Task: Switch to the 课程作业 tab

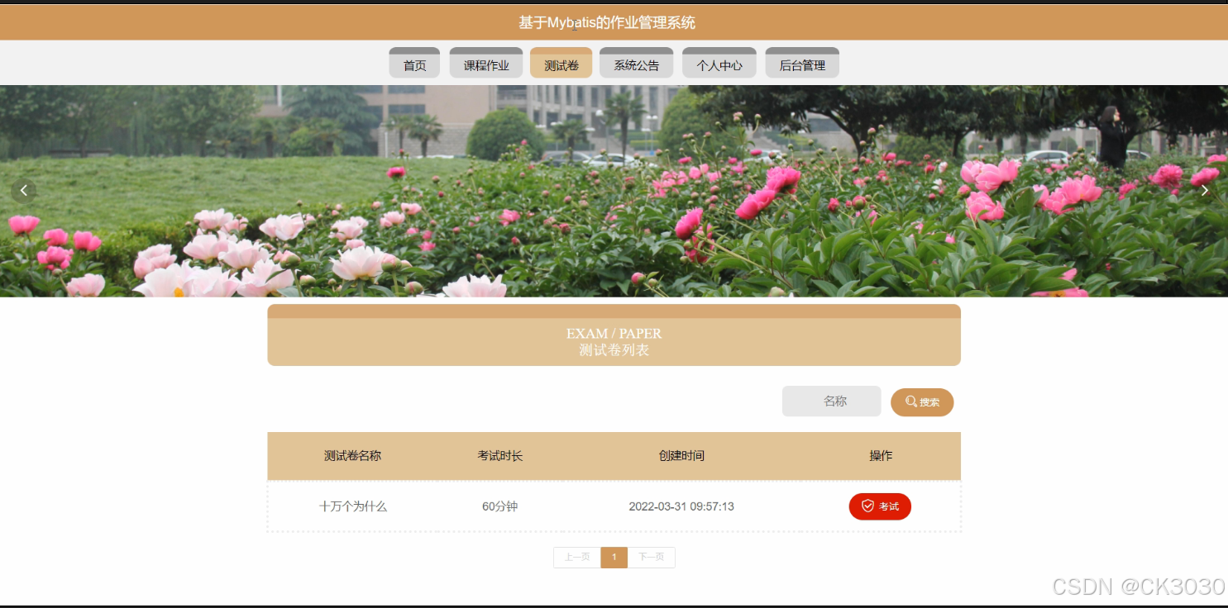Action: pos(485,62)
